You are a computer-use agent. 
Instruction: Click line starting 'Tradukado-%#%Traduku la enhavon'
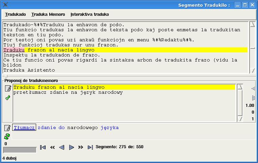click(x=64, y=25)
